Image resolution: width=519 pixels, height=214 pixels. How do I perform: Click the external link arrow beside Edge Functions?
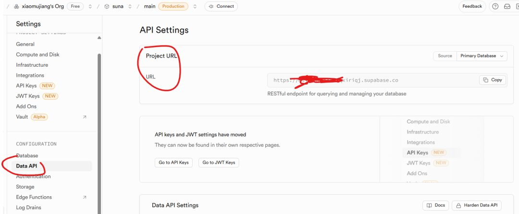coord(85,197)
